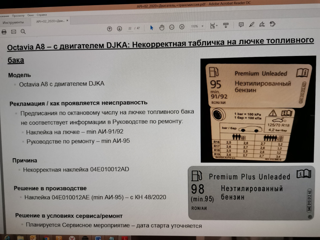The height and width of the screenshot is (240, 320).
Task: Open the Окно menu
Action: click(30, 15)
